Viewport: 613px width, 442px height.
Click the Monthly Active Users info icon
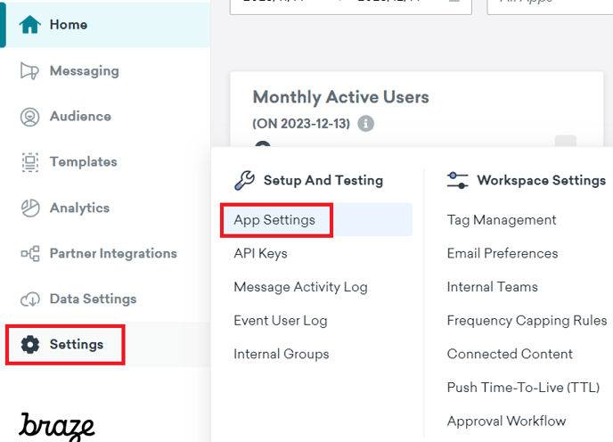[x=365, y=124]
